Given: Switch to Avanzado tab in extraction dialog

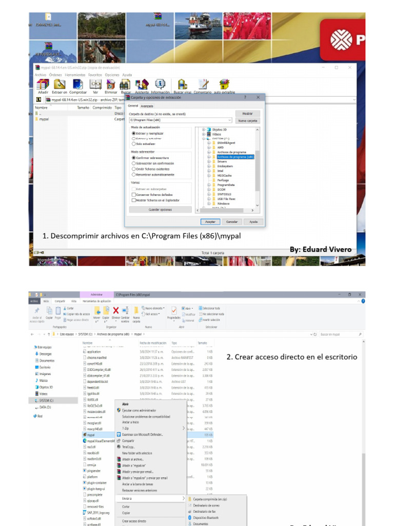Looking at the screenshot, I should click(x=147, y=106).
